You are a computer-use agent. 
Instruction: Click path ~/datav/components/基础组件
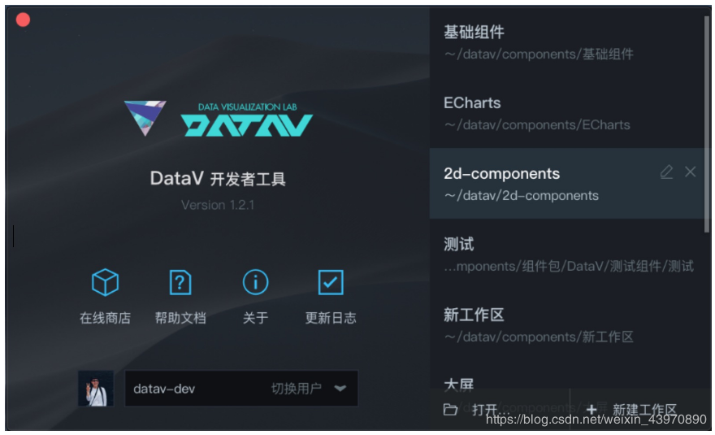(539, 54)
